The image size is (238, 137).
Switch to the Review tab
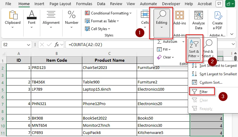[x=116, y=4]
